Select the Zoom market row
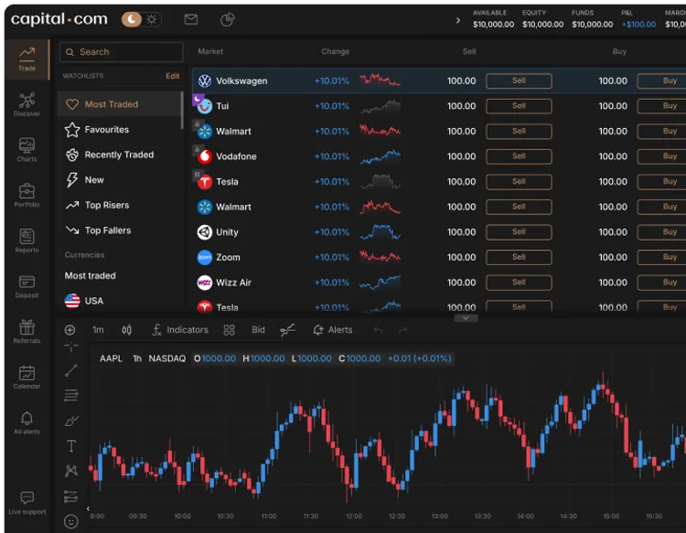Viewport: 686px width, 533px height. coord(439,257)
